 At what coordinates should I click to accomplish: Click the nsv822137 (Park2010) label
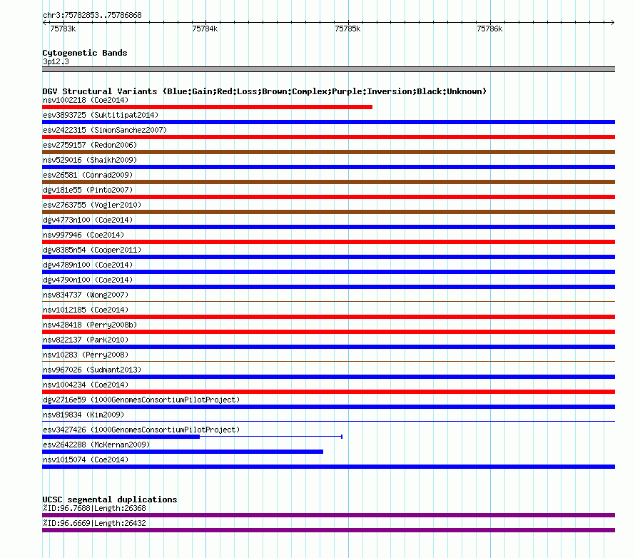coord(86,340)
